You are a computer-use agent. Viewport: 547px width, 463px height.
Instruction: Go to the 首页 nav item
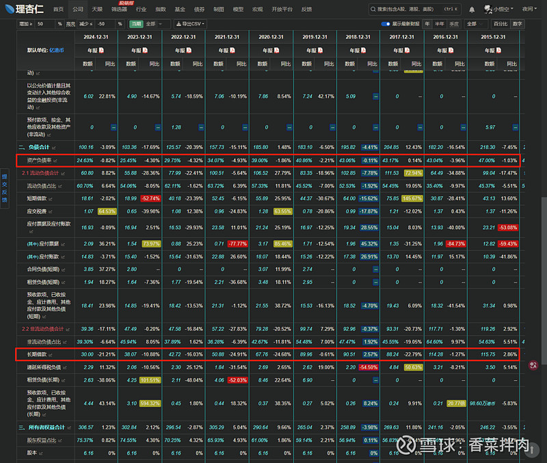click(58, 10)
